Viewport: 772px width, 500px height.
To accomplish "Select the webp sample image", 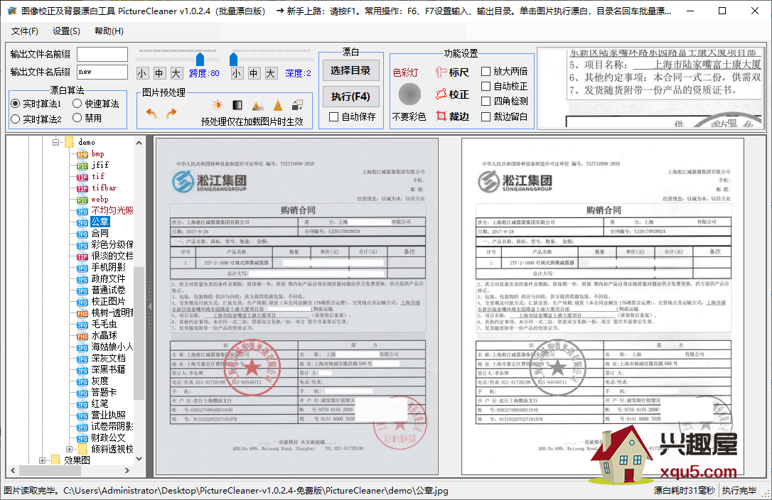I will pos(100,199).
